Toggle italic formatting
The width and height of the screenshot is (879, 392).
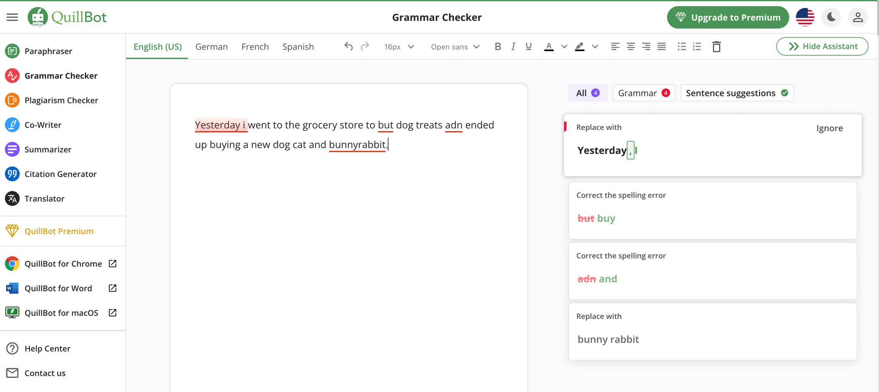tap(513, 46)
